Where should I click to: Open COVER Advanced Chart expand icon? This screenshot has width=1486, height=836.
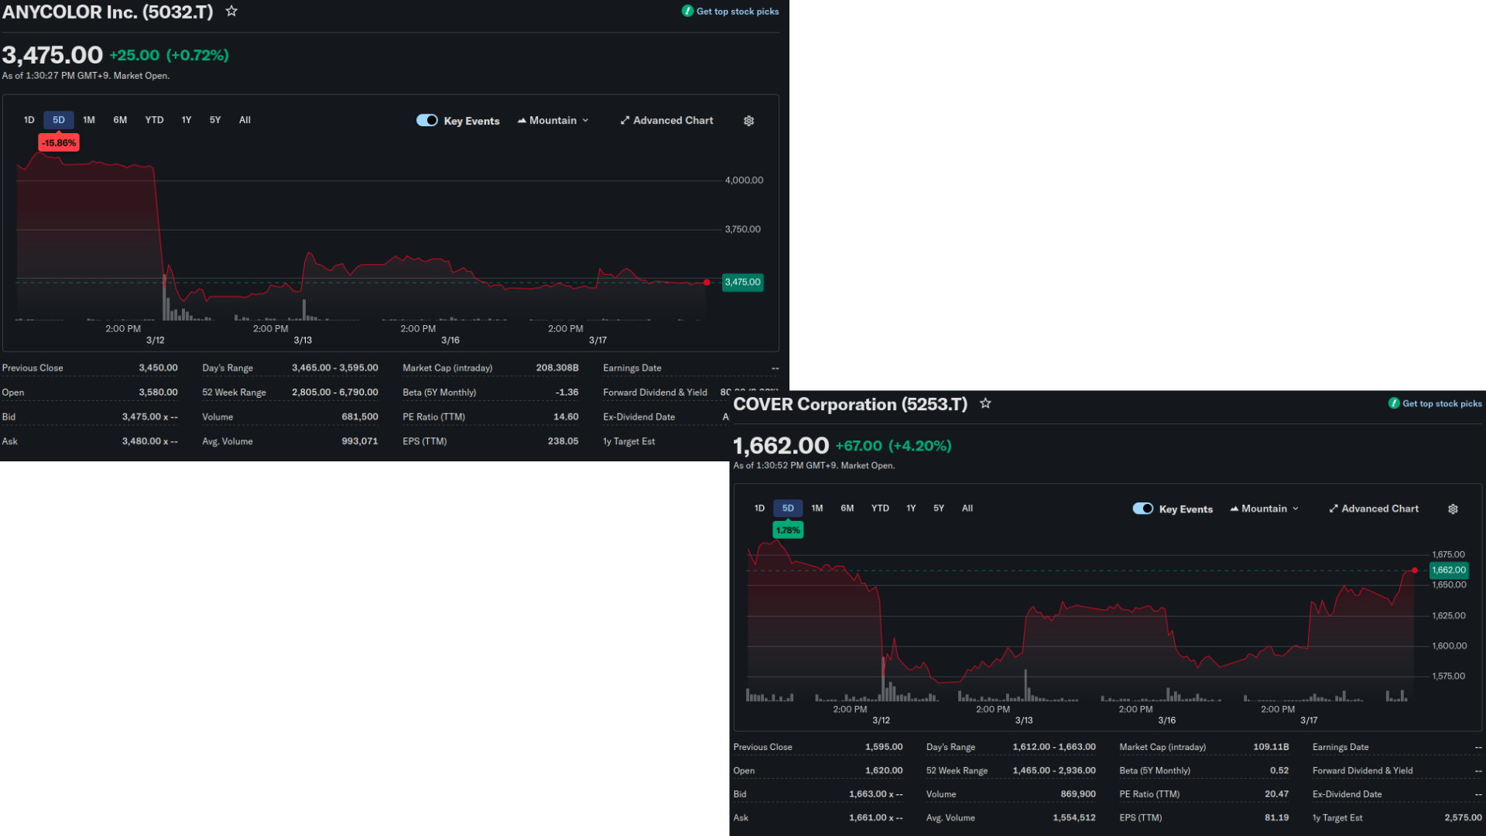coord(1334,509)
